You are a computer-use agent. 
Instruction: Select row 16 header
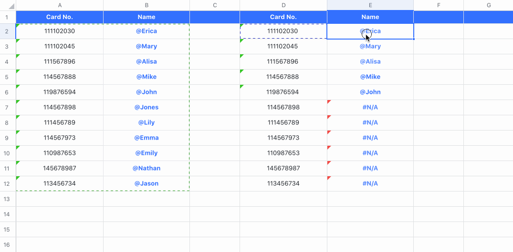click(x=8, y=244)
